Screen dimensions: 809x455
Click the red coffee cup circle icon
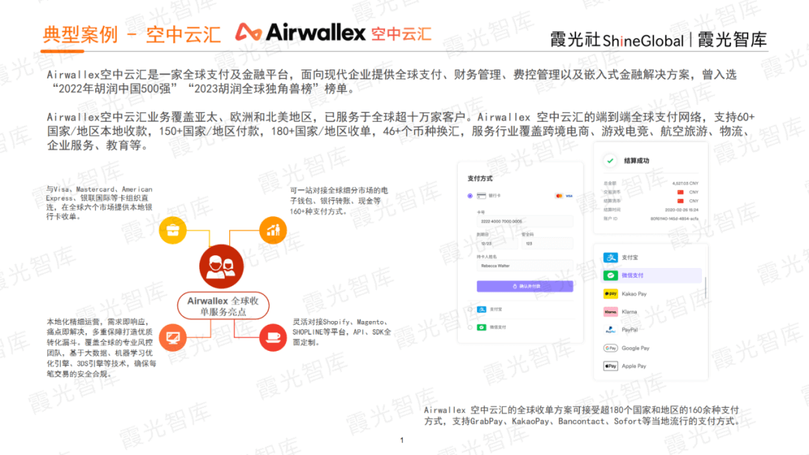pyautogui.click(x=273, y=338)
